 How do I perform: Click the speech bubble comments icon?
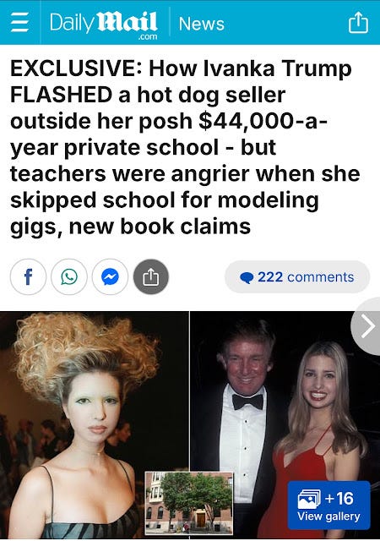247,277
